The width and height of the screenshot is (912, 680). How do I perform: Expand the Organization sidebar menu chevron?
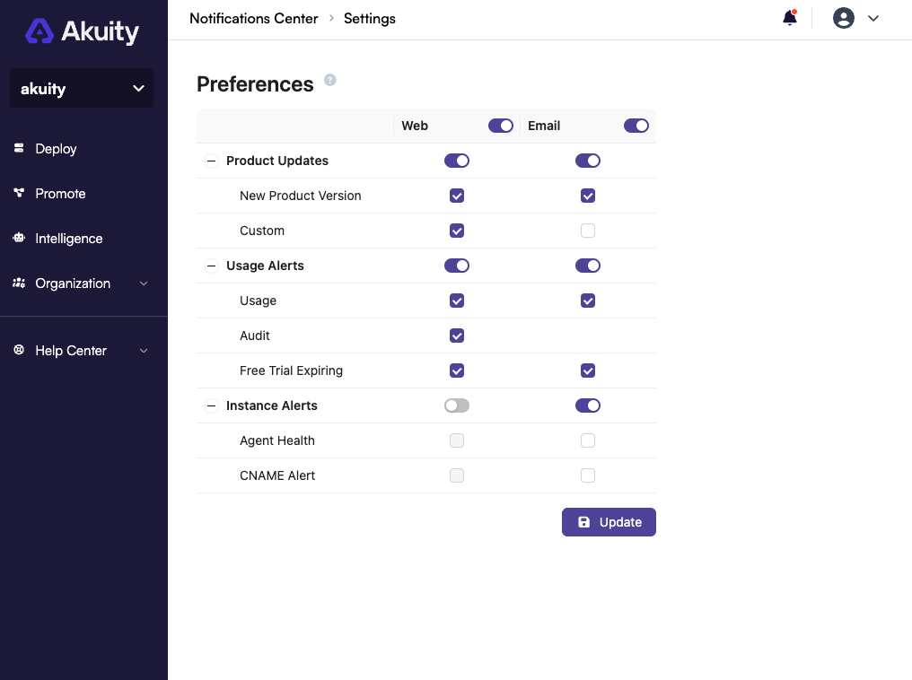click(144, 283)
